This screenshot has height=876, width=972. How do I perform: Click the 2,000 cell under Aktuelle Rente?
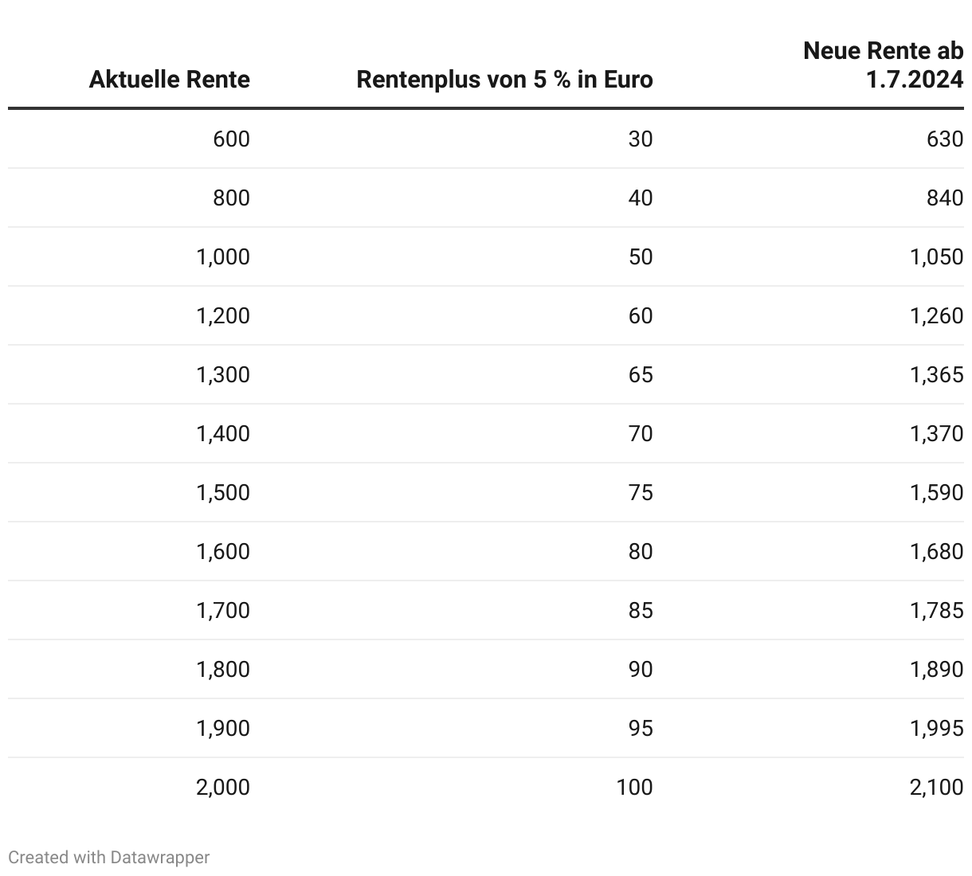pyautogui.click(x=222, y=788)
